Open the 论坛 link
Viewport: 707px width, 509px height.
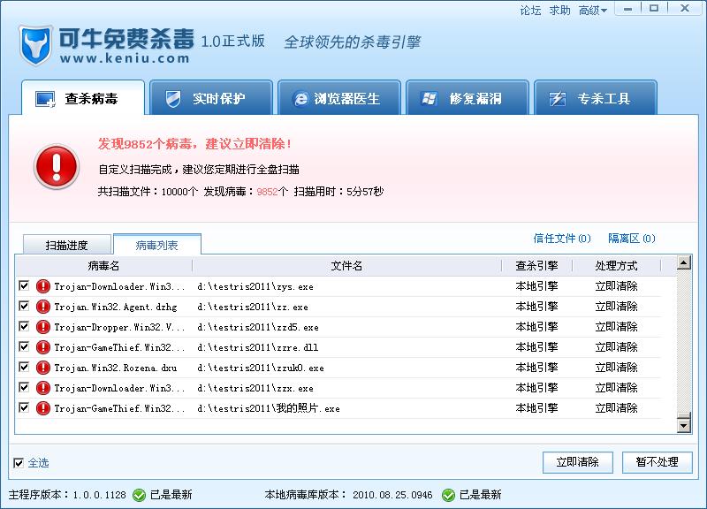tap(530, 10)
